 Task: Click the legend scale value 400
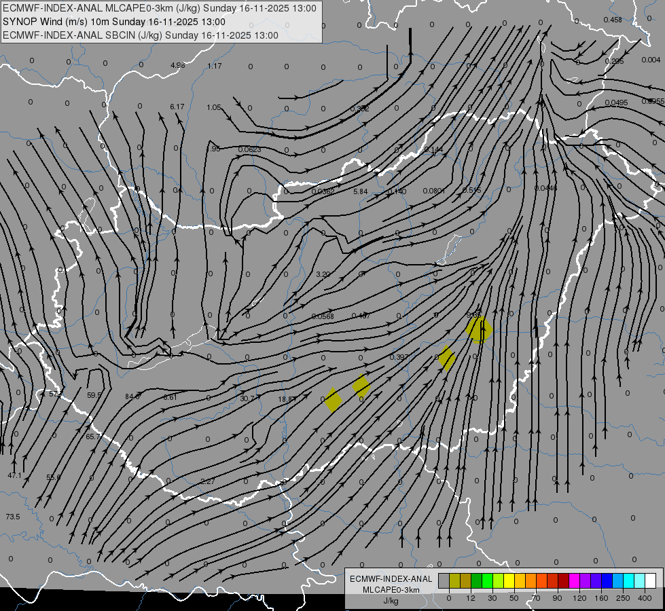pos(645,598)
